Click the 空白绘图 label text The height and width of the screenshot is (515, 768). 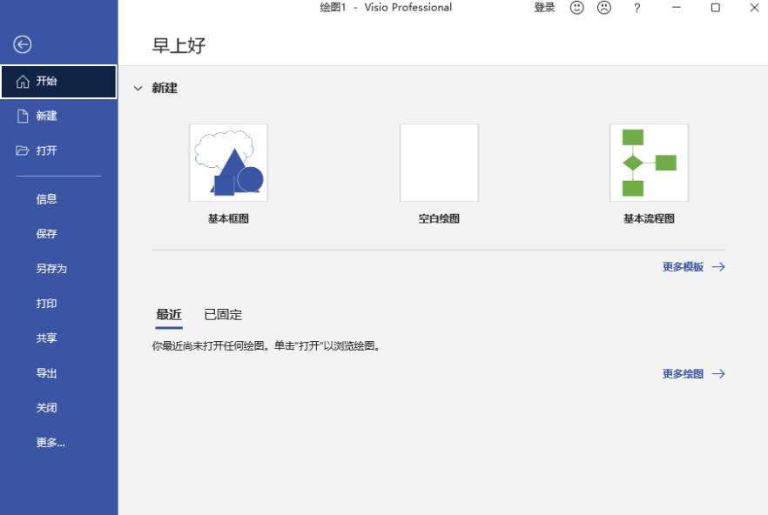(440, 219)
